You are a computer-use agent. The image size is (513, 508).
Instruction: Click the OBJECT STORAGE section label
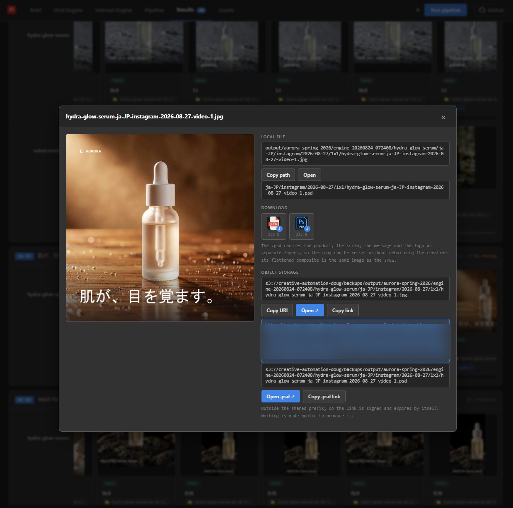click(x=280, y=272)
